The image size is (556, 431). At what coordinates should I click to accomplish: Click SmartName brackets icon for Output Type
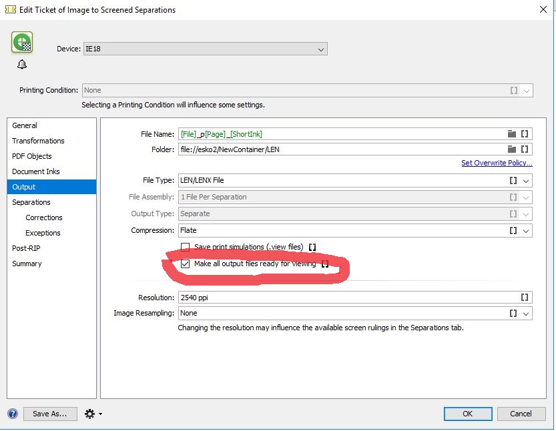pyautogui.click(x=513, y=213)
